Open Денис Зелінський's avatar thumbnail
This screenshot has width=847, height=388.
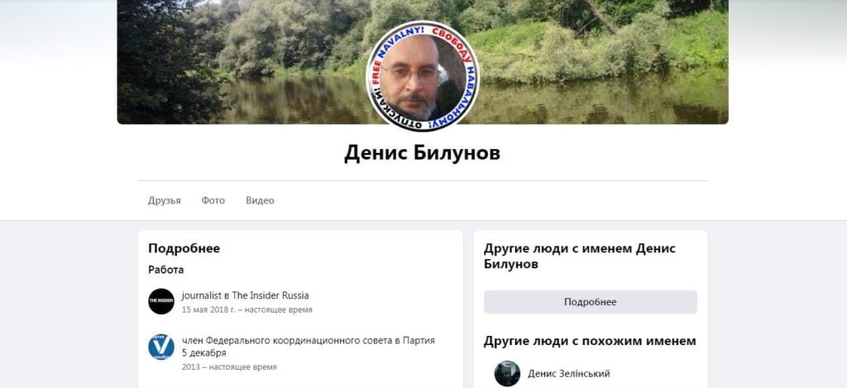(507, 373)
